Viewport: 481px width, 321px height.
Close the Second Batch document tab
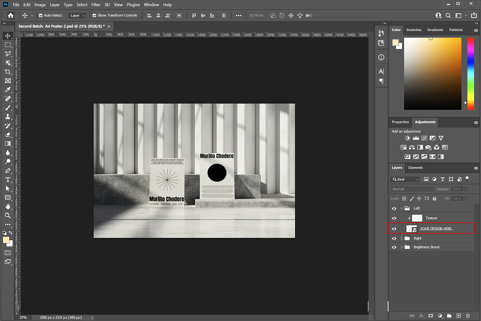(x=109, y=26)
